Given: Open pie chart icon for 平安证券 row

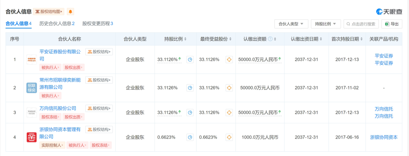Looking at the screenshot, I should coord(190,60).
